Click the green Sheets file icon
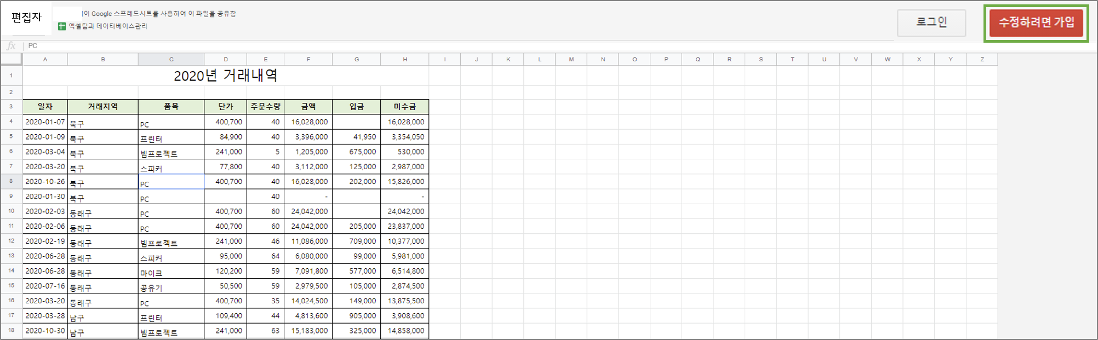1098x340 pixels. (62, 26)
